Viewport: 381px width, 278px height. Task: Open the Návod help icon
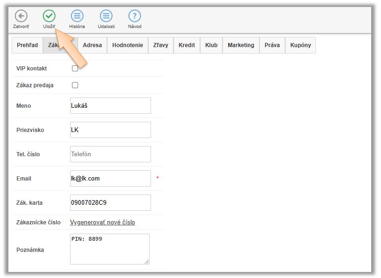pos(135,16)
